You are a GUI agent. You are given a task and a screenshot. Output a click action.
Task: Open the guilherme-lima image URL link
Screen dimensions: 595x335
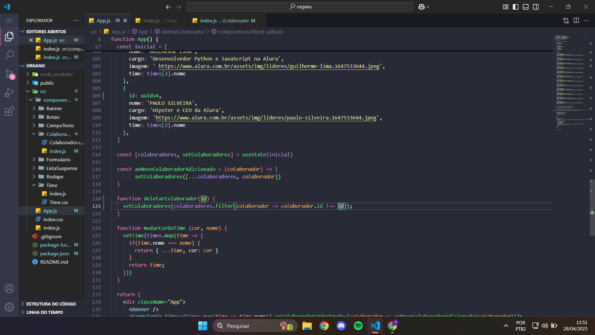click(269, 66)
